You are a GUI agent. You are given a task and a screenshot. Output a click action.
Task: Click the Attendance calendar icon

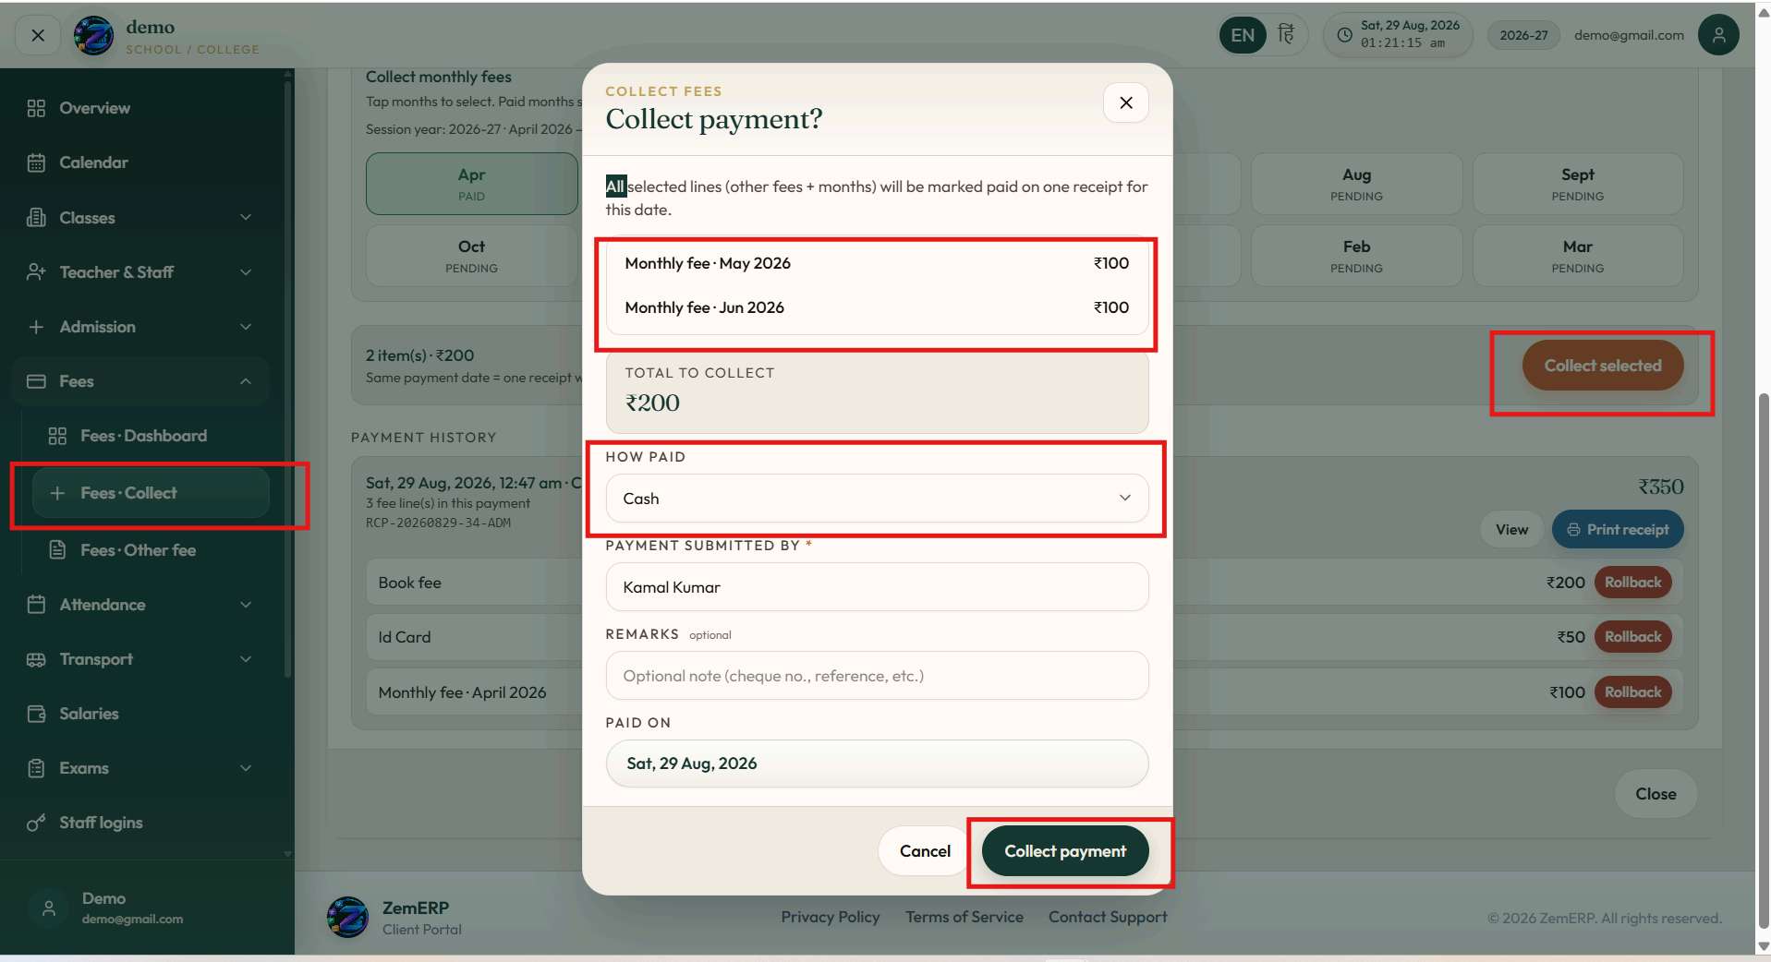click(x=36, y=605)
